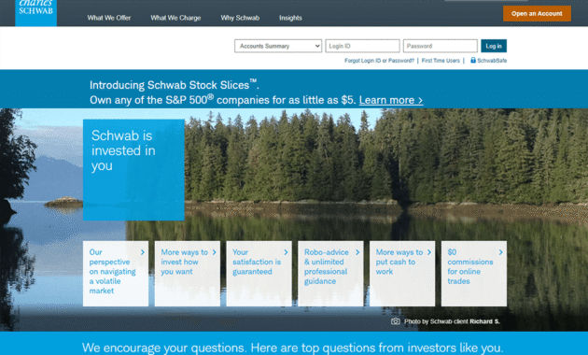Click the Schwab is invested in you tile
This screenshot has height=355, width=588.
(133, 170)
